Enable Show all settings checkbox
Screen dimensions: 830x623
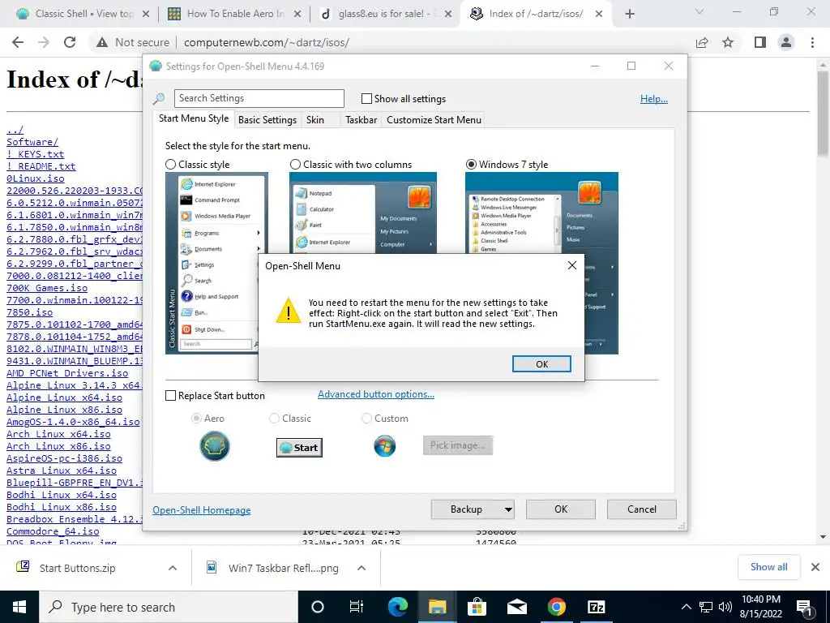pos(366,98)
